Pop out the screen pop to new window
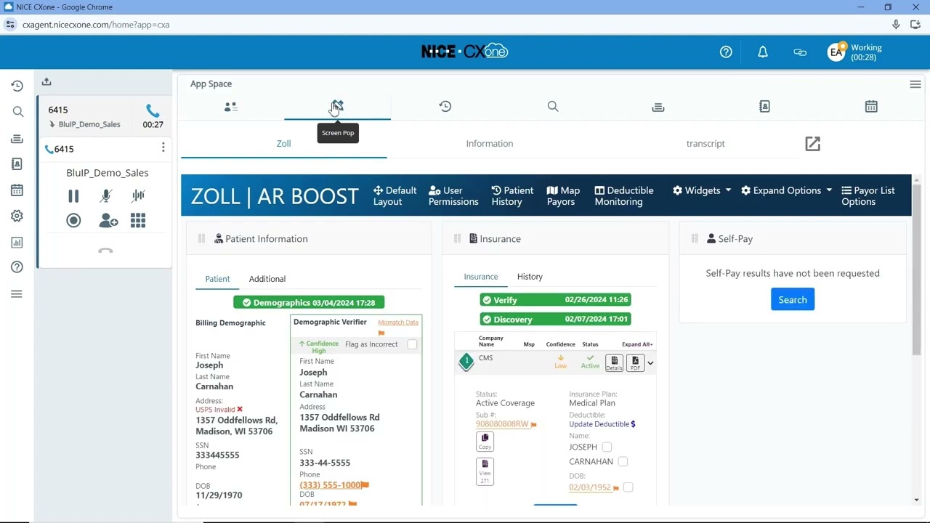The height and width of the screenshot is (523, 930). click(812, 144)
